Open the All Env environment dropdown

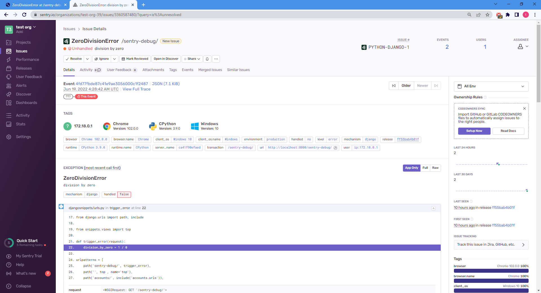click(491, 86)
